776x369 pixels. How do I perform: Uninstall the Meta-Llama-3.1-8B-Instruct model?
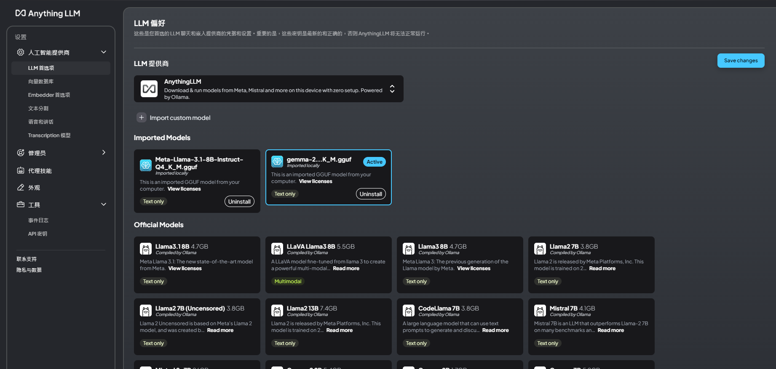tap(239, 202)
